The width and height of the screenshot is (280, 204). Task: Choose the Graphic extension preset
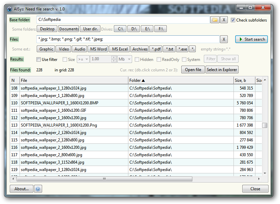click(x=46, y=49)
